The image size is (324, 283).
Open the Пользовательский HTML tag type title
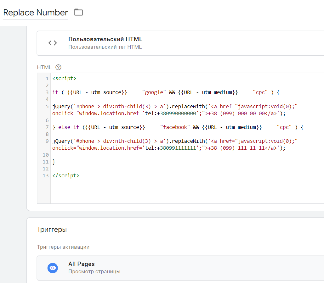[105, 39]
